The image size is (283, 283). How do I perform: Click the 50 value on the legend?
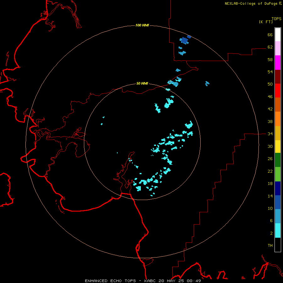pyautogui.click(x=270, y=84)
